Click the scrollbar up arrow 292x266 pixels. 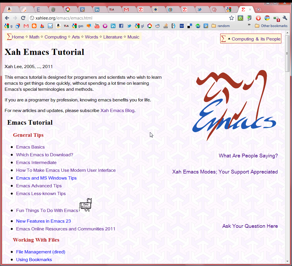[x=287, y=33]
